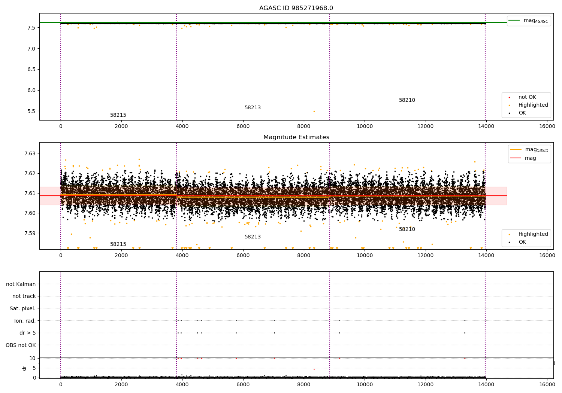
Task: Click the 7.59 y-axis tick label
Action: point(30,233)
